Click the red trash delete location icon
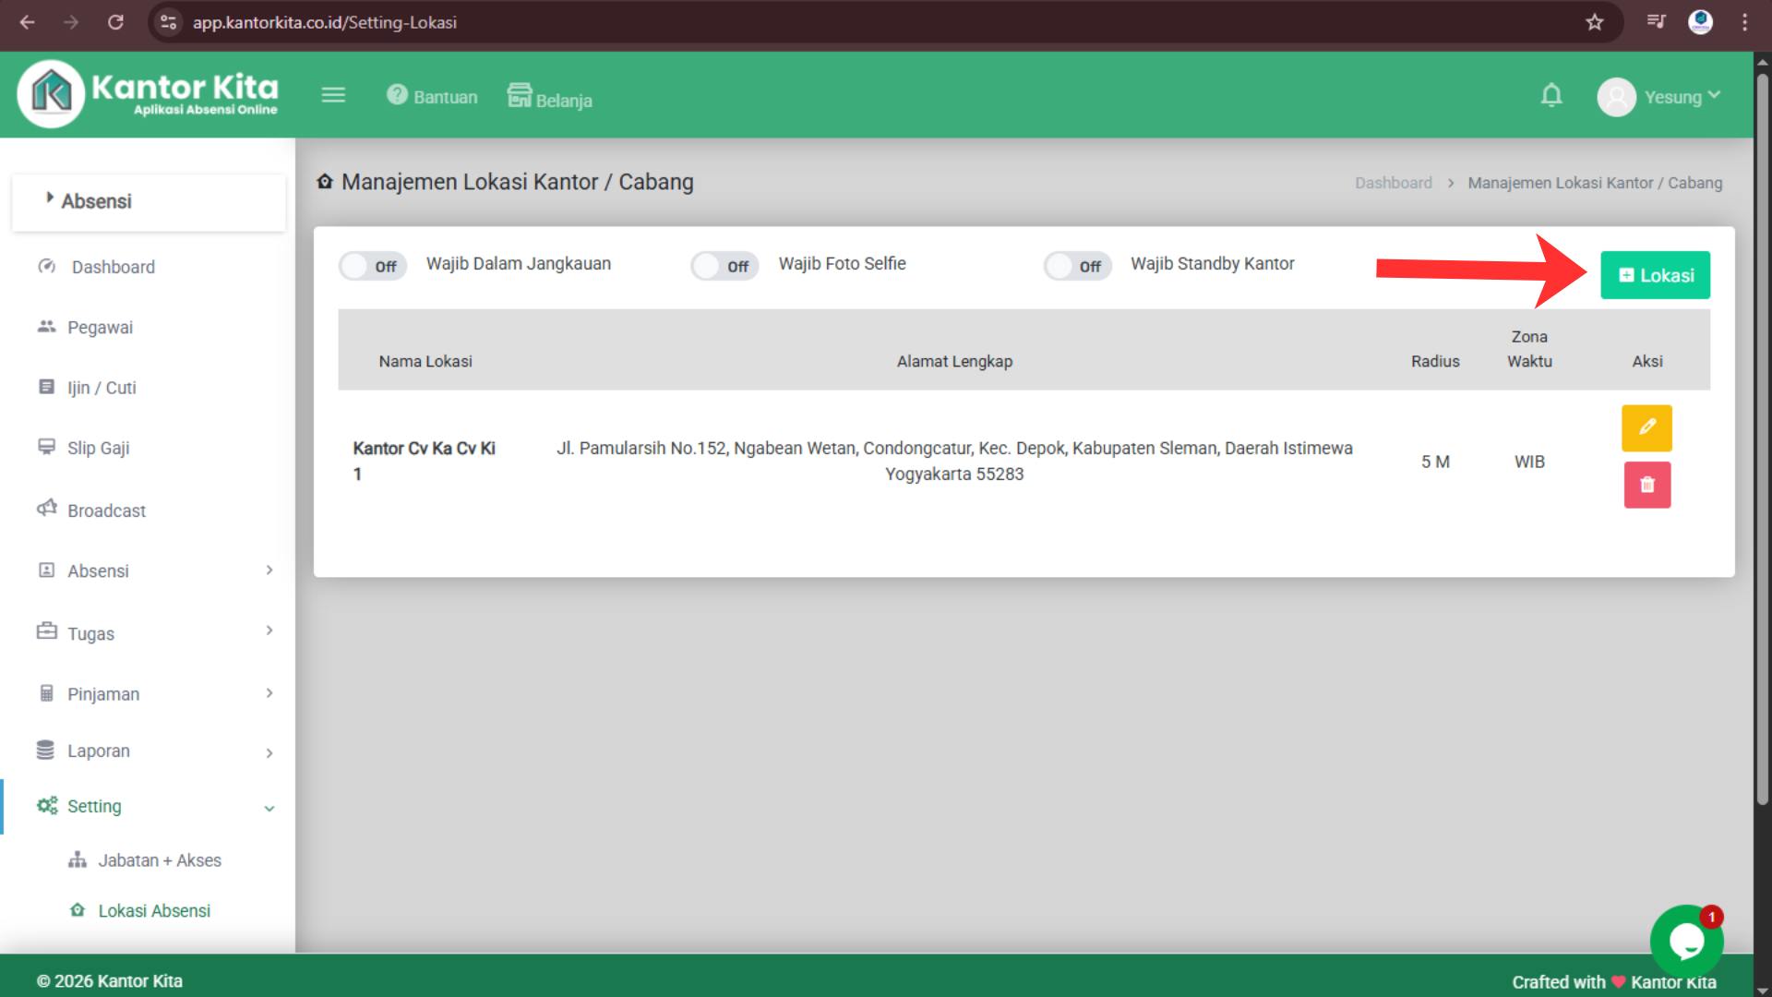Image resolution: width=1772 pixels, height=997 pixels. point(1646,485)
